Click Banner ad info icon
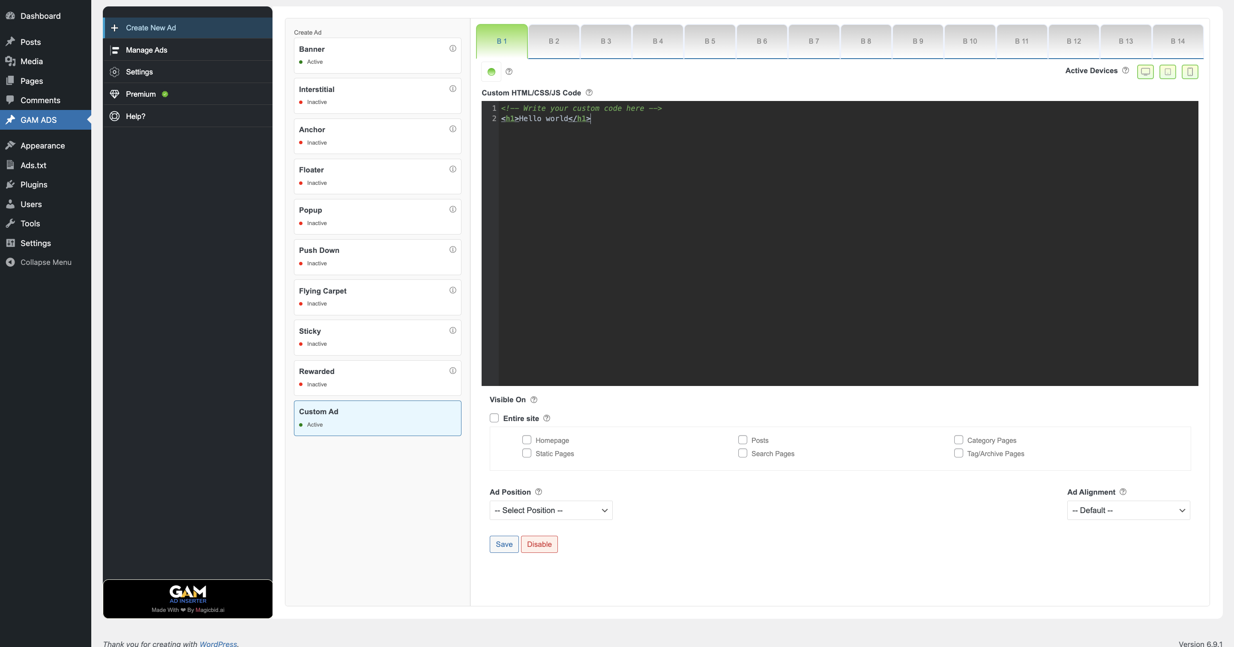The width and height of the screenshot is (1234, 647). point(452,48)
